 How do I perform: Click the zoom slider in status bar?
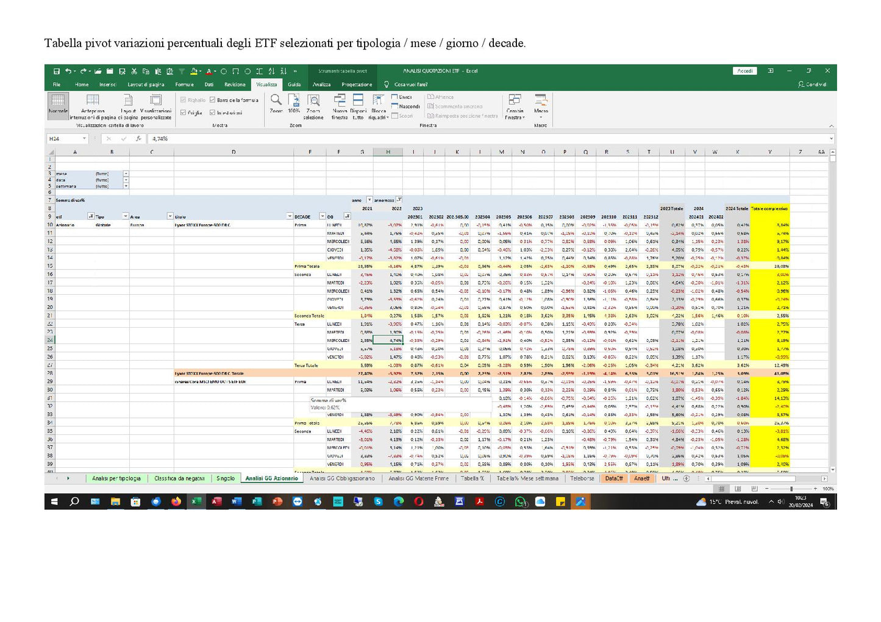[x=791, y=489]
